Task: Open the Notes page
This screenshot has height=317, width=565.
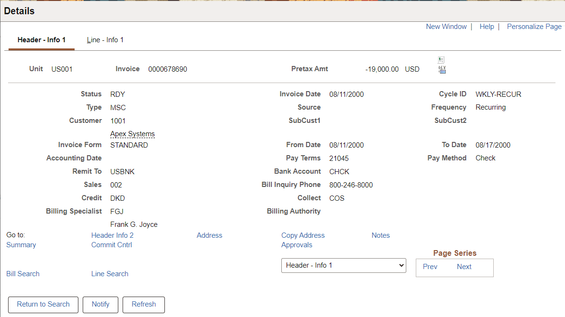Action: [x=380, y=235]
